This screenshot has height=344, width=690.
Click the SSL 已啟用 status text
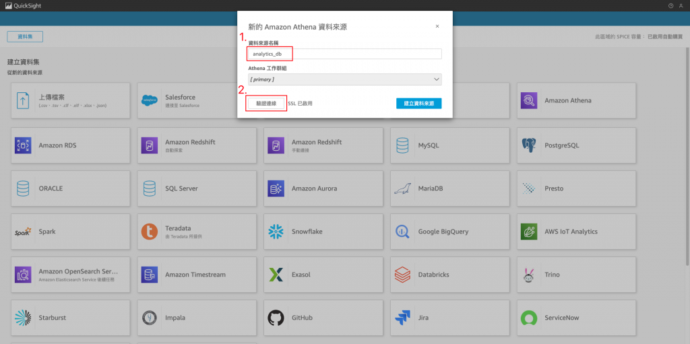tap(300, 104)
